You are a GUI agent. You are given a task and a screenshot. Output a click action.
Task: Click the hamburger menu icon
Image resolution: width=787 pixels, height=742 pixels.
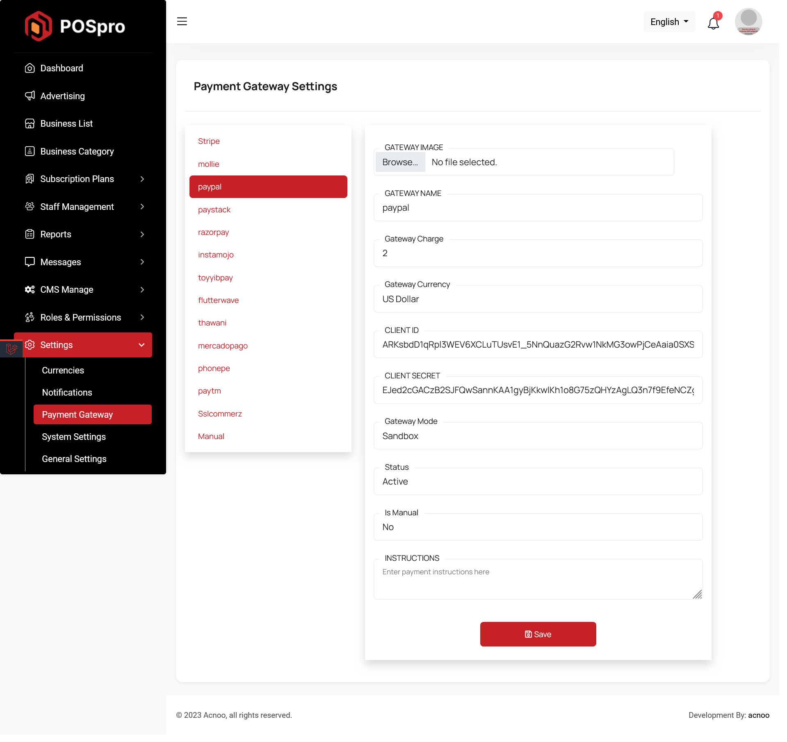[x=182, y=21]
